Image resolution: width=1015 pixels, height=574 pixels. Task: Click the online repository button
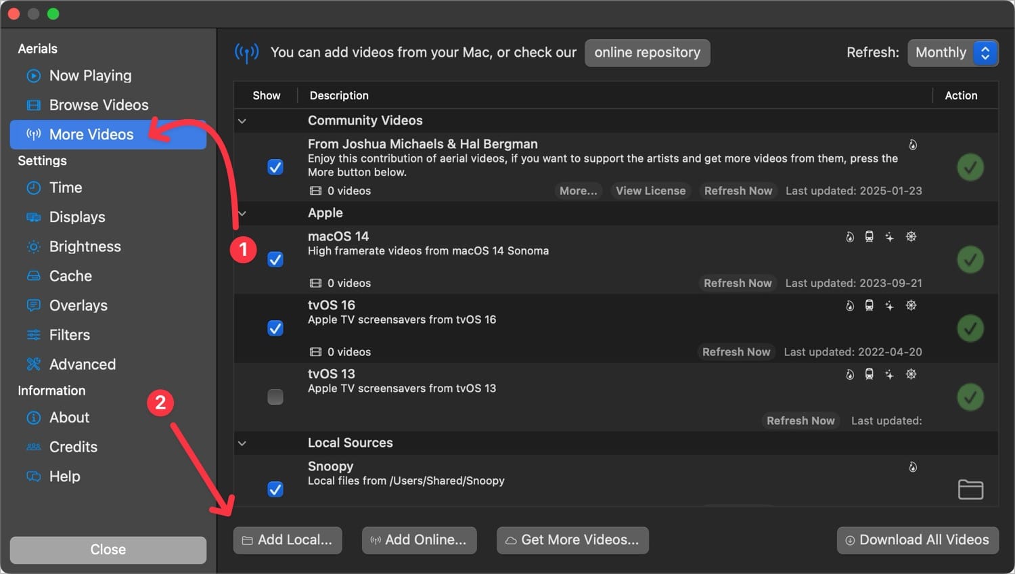[x=648, y=53]
